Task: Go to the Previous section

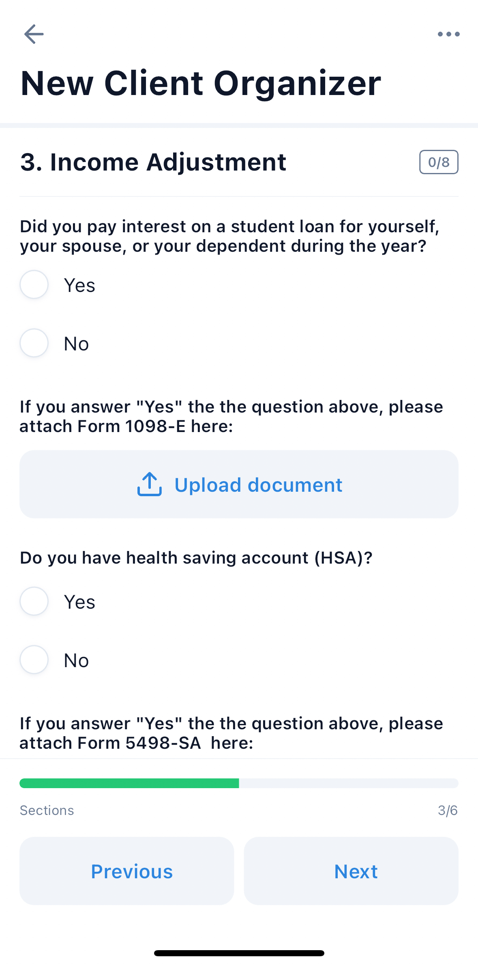Action: pos(127,871)
